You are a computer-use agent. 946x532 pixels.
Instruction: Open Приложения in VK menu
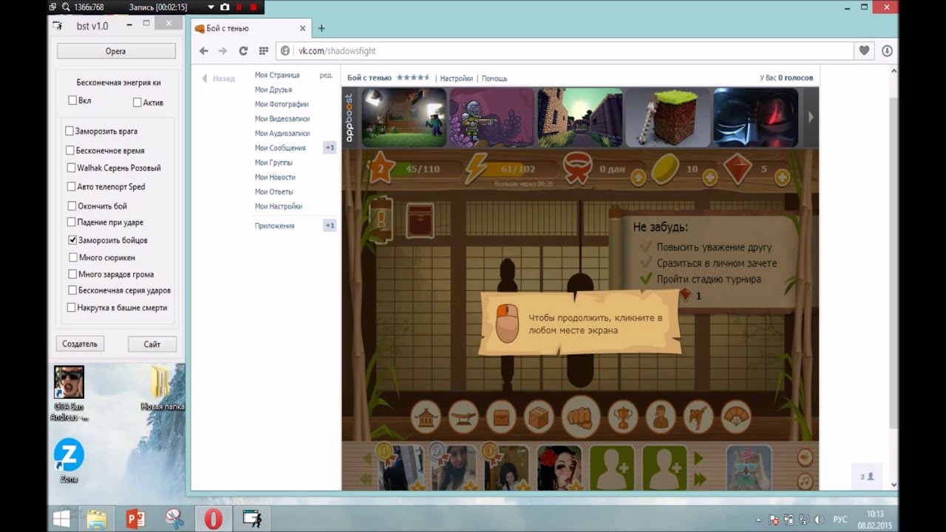[x=274, y=225]
